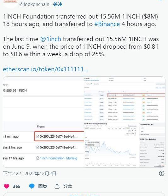Screen dimensions: 168x196
Task: Click the Lookonchain profile avatar
Action: point(10,3)
